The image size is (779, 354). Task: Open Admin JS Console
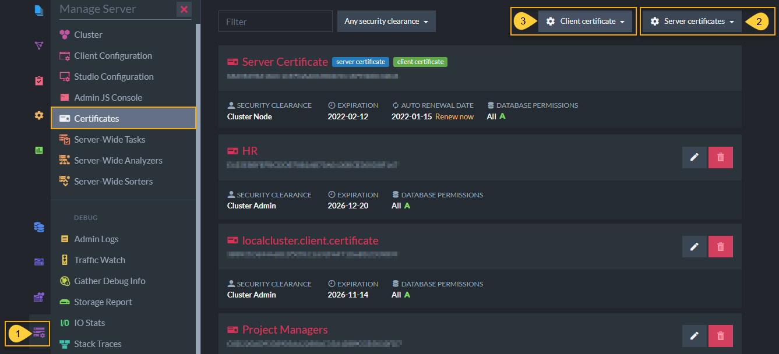[124, 98]
